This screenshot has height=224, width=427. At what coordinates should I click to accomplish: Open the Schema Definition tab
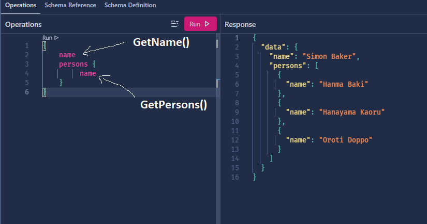[130, 5]
